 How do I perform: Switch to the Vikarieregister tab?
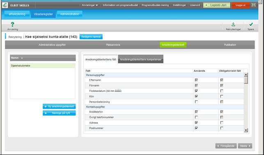(43, 14)
